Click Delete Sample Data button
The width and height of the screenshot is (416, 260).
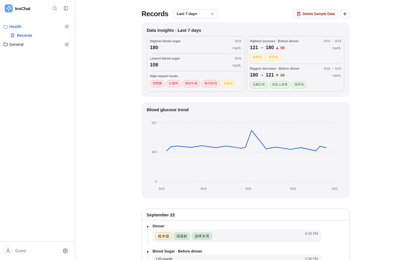(315, 14)
